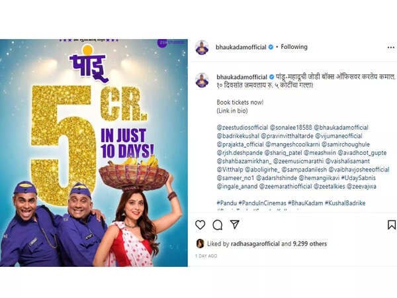Click the Pandu 5 CR poster image
Screen dimensions: 397x298
click(94, 153)
